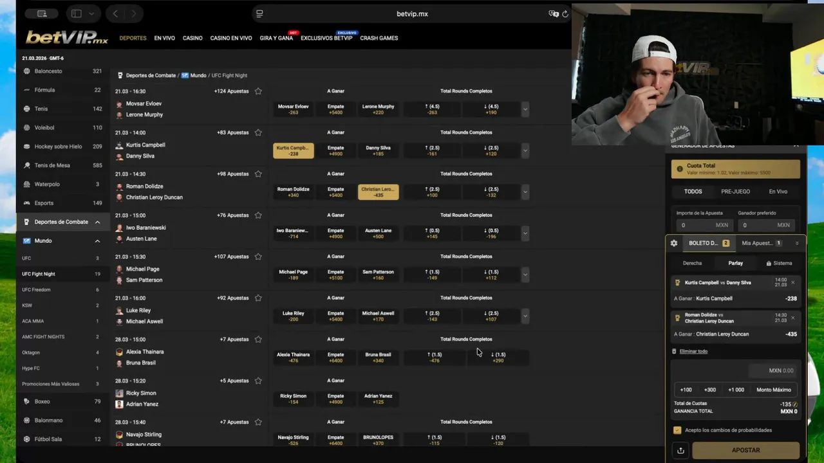Open CRASH GAMES in top navigation
This screenshot has height=463, width=824.
(379, 38)
